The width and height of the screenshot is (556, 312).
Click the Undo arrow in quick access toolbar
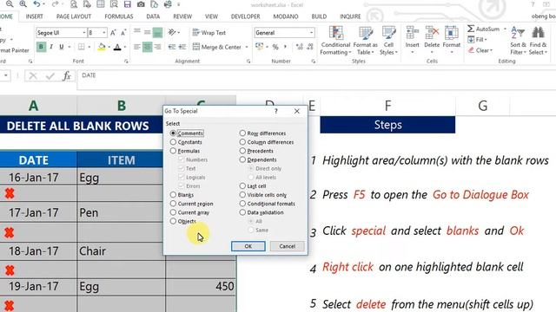36,4
